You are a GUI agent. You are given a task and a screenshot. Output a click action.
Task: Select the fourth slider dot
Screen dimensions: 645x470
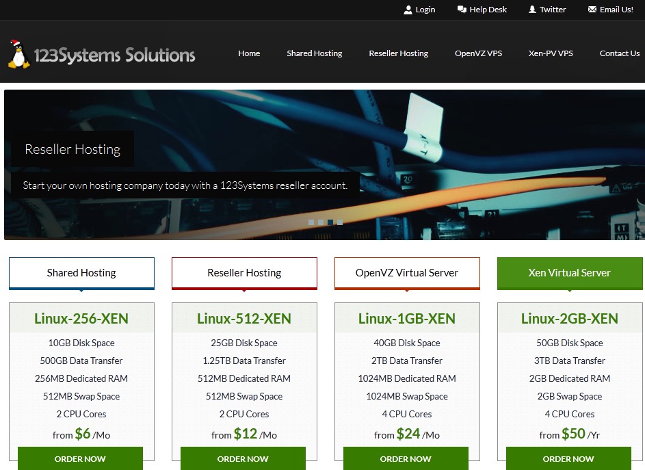pos(340,222)
